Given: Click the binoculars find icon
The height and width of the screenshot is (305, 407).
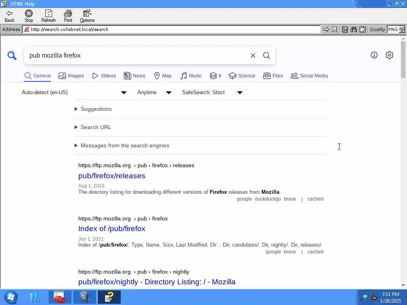Looking at the screenshot, I should pos(353,29).
